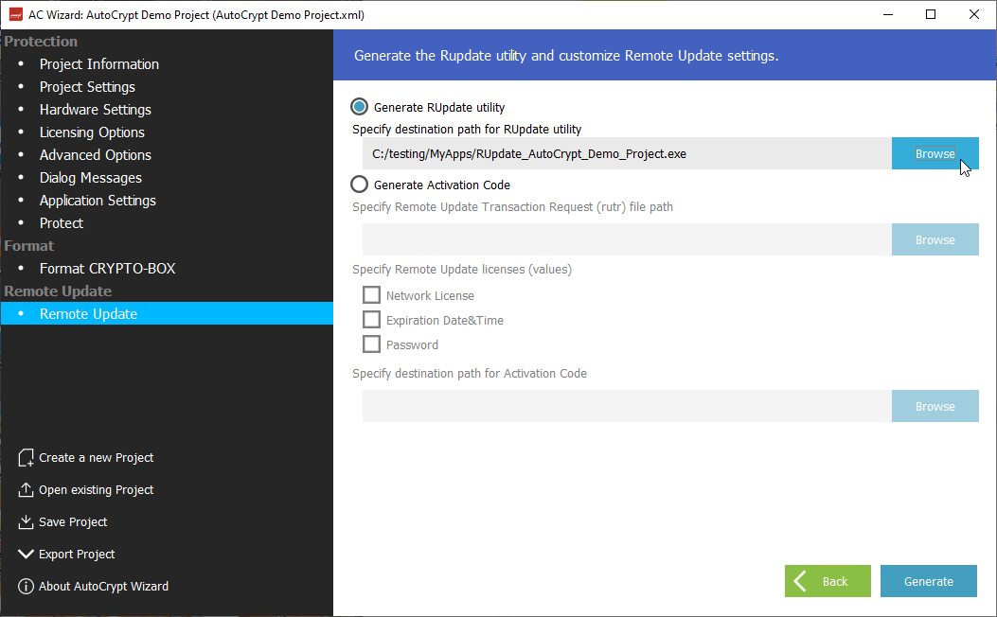
Task: Select Format CRYPTO-BOX in sidebar
Action: (x=107, y=269)
